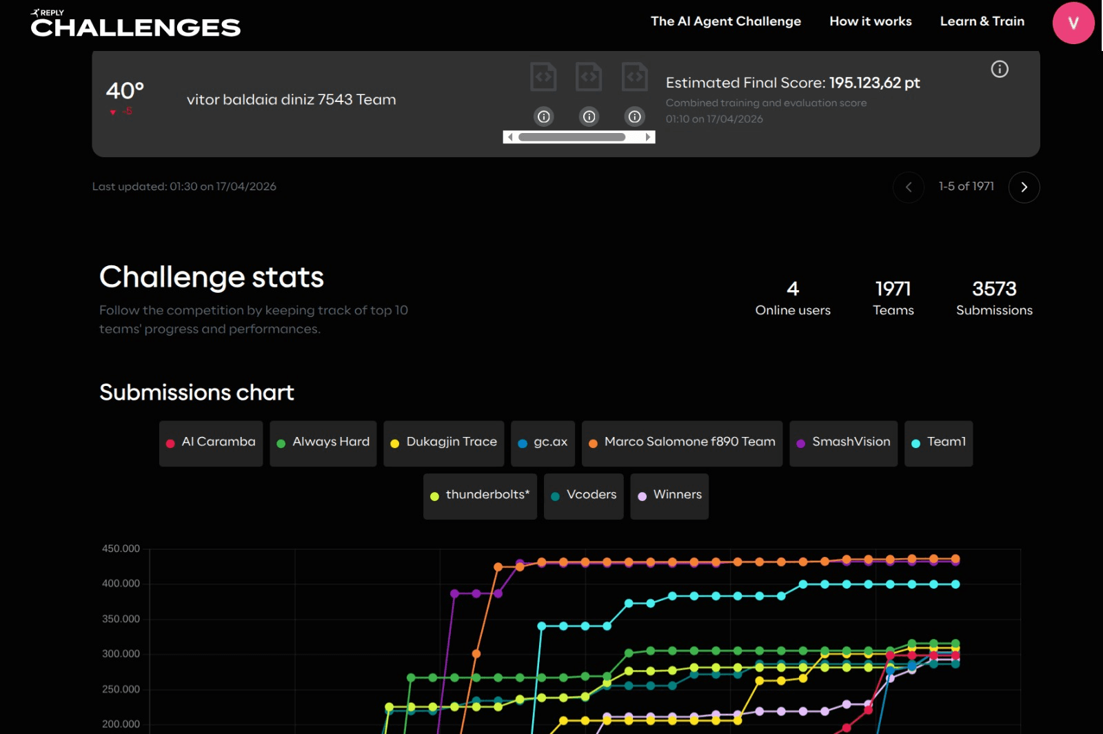Go to previous leaderboard page chevron

click(x=909, y=187)
